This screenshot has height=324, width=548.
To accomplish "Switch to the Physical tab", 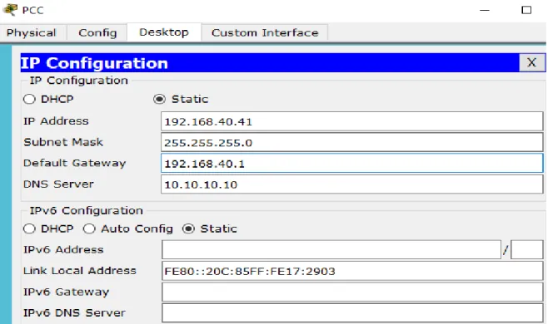I will 32,32.
